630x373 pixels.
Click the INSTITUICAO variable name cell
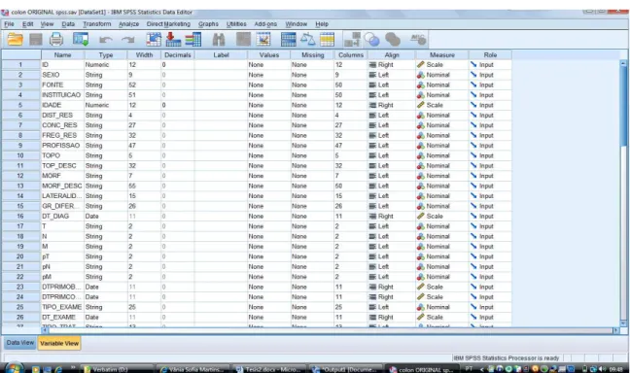62,95
